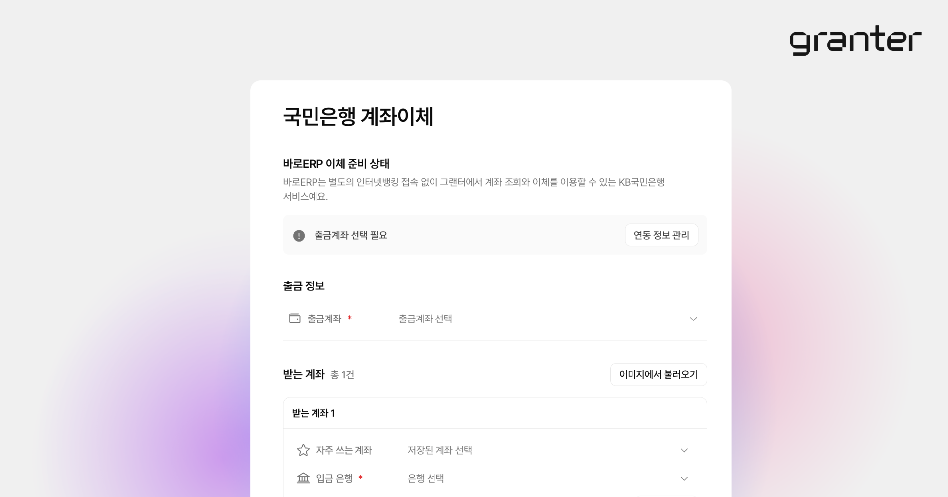Open the 은행 선택 dropdown
Viewport: 948px width, 497px height.
548,479
